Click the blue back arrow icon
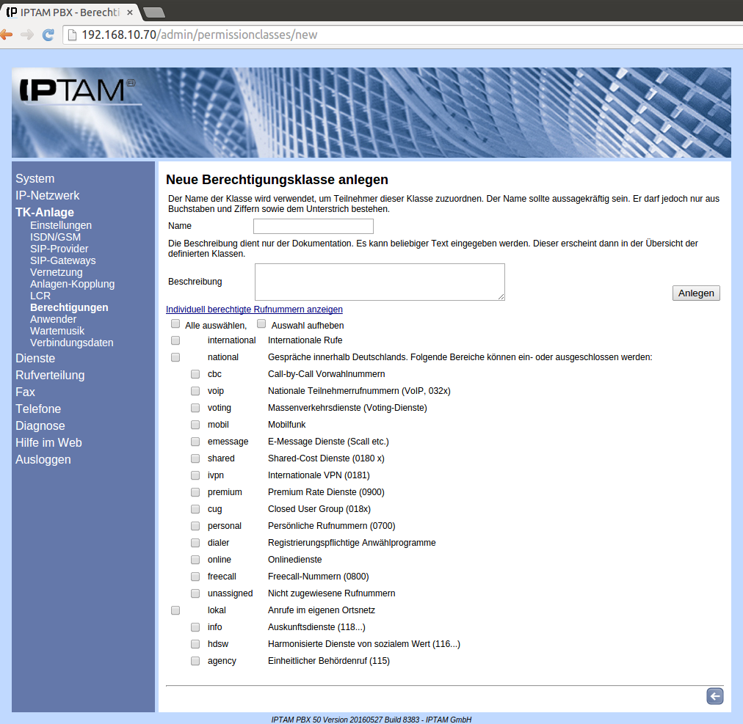Image resolution: width=743 pixels, height=724 pixels. [714, 696]
